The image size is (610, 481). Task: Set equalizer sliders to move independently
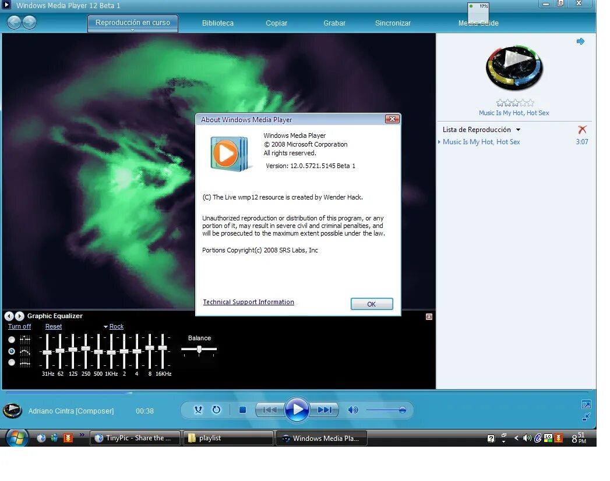point(12,340)
